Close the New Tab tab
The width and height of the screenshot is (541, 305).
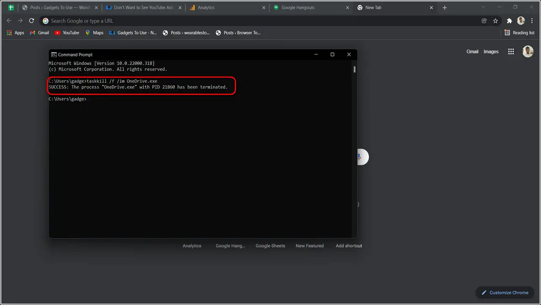[431, 8]
